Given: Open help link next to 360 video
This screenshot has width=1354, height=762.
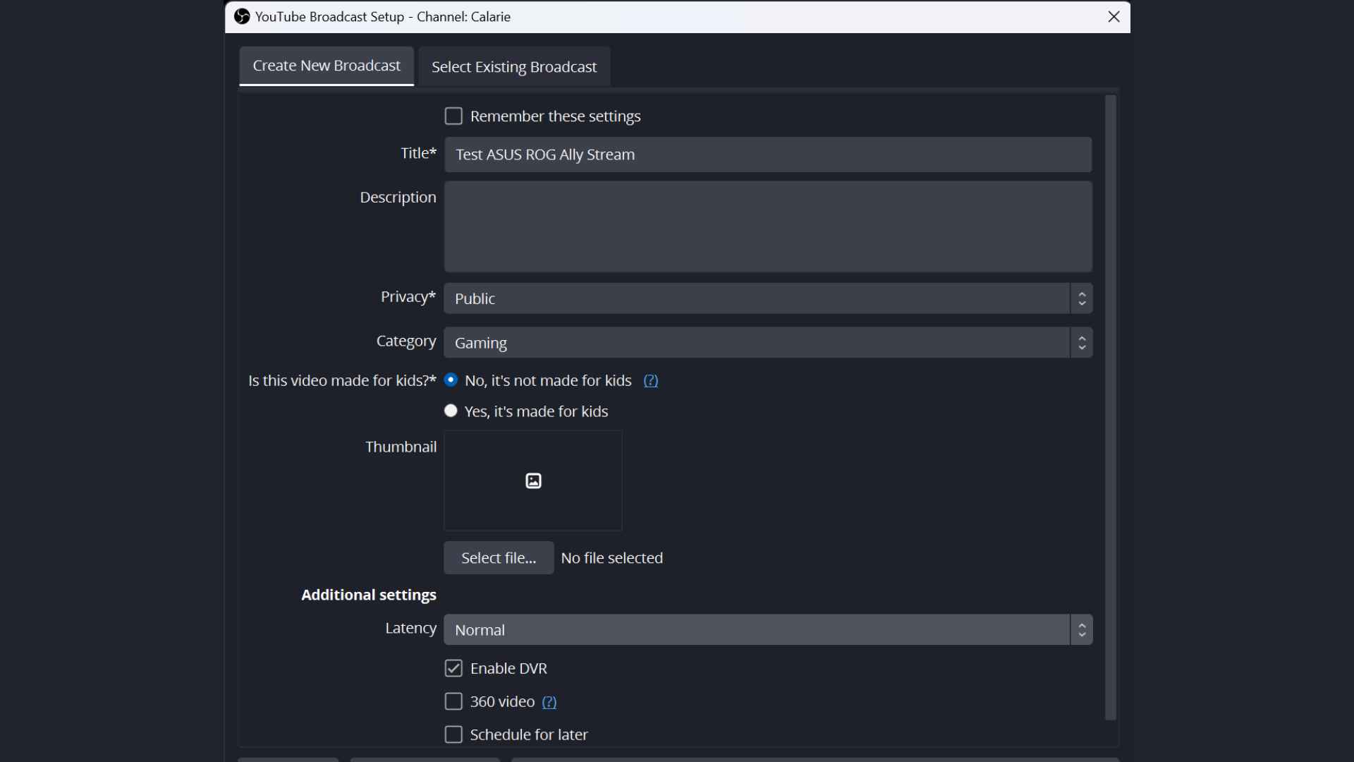Looking at the screenshot, I should pos(549,702).
